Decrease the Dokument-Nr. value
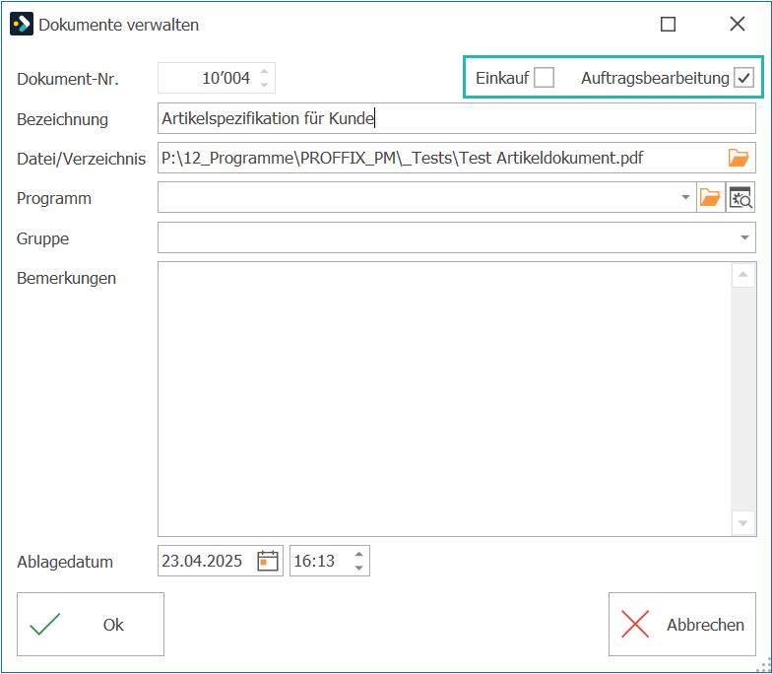 tap(264, 85)
